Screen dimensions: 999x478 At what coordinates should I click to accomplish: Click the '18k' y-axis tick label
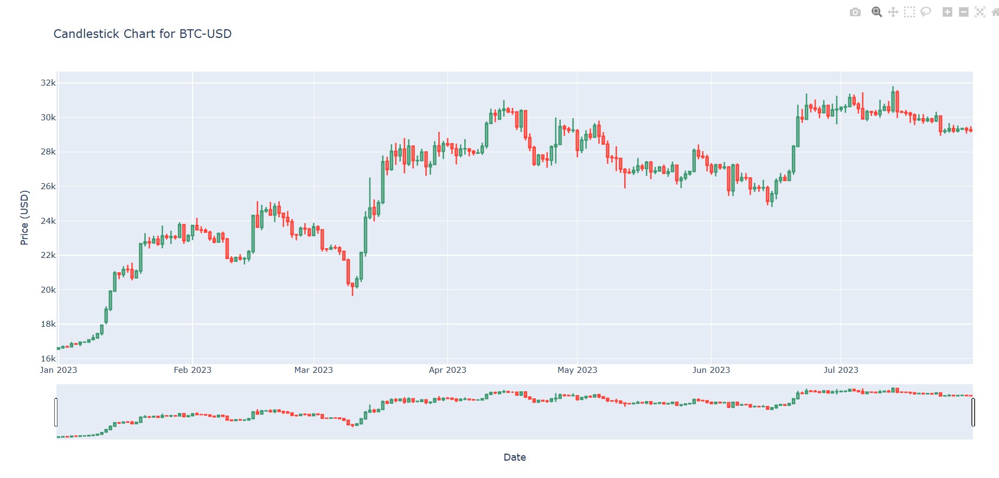pyautogui.click(x=48, y=324)
